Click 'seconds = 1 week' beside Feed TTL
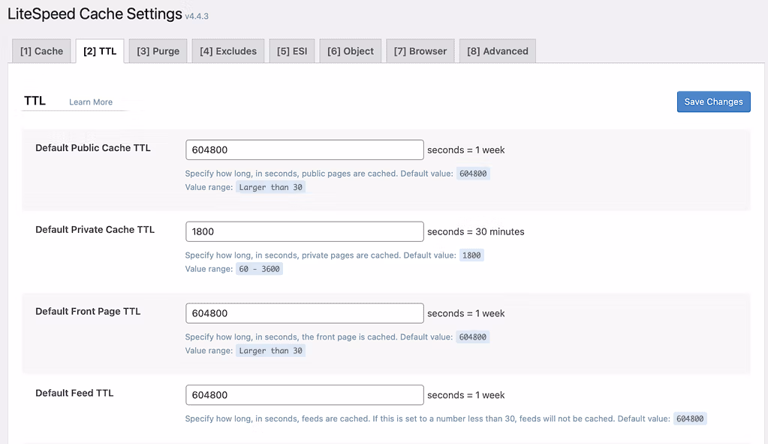 [465, 395]
